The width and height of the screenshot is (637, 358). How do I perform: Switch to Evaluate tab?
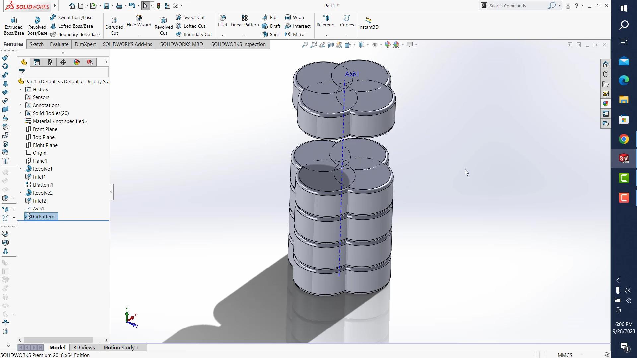point(59,44)
